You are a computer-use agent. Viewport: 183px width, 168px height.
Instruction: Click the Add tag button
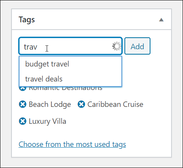137,46
